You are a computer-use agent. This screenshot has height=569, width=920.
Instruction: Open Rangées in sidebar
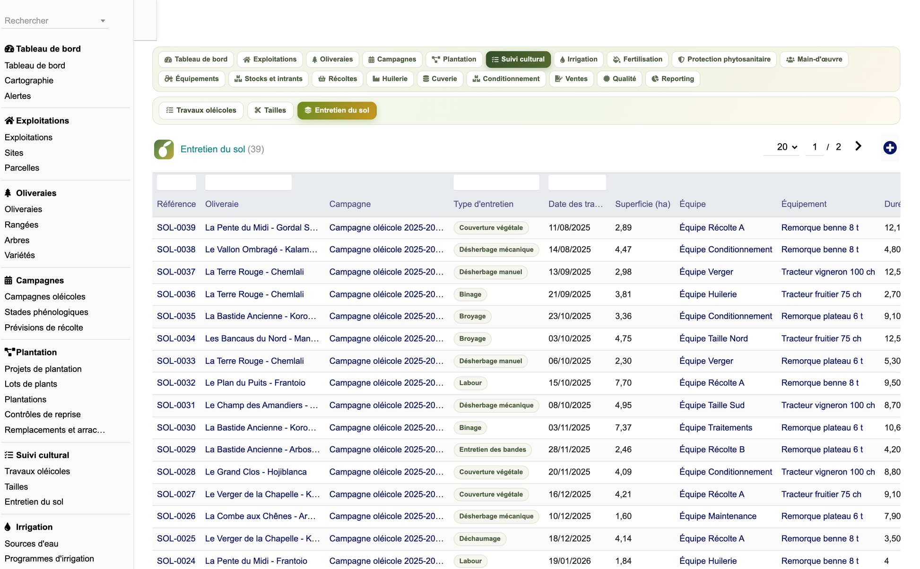[21, 225]
